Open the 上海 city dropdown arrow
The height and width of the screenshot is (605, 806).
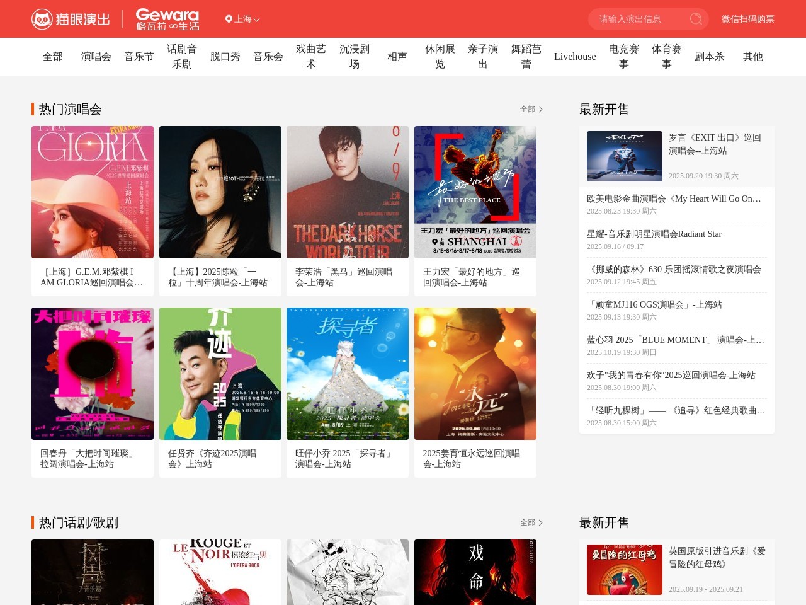tap(257, 20)
